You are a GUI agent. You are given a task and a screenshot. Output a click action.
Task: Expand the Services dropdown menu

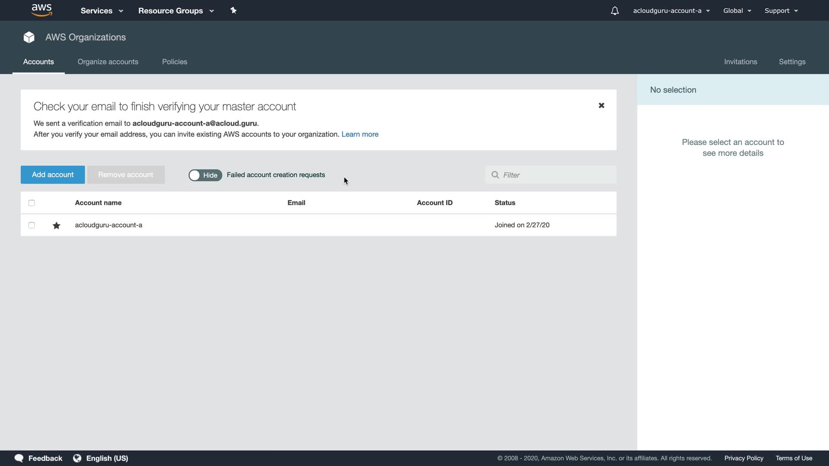101,11
